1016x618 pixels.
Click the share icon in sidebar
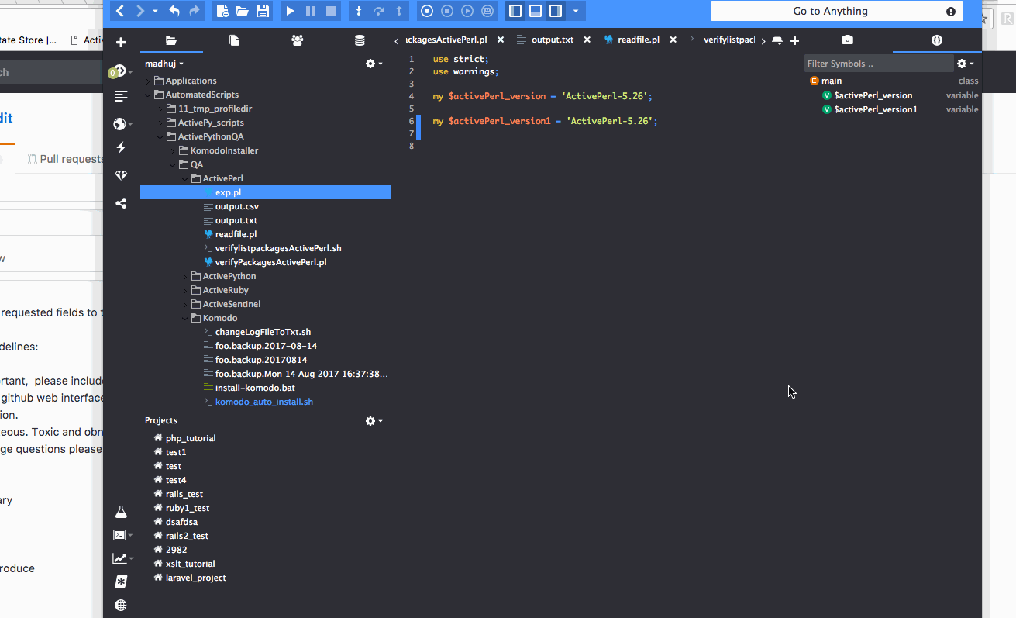coord(121,203)
